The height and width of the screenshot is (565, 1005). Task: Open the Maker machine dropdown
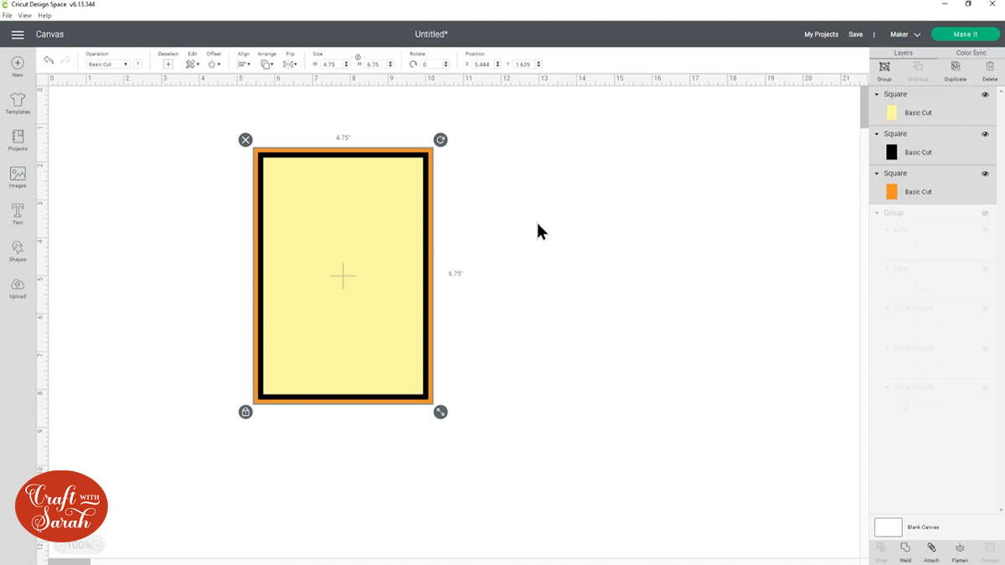pyautogui.click(x=905, y=34)
